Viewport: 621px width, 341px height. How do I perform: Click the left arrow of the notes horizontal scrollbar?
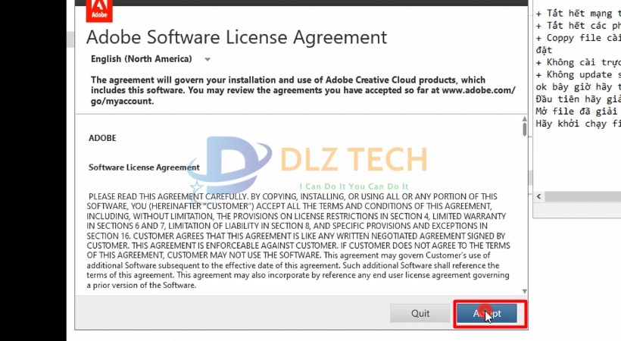point(539,196)
